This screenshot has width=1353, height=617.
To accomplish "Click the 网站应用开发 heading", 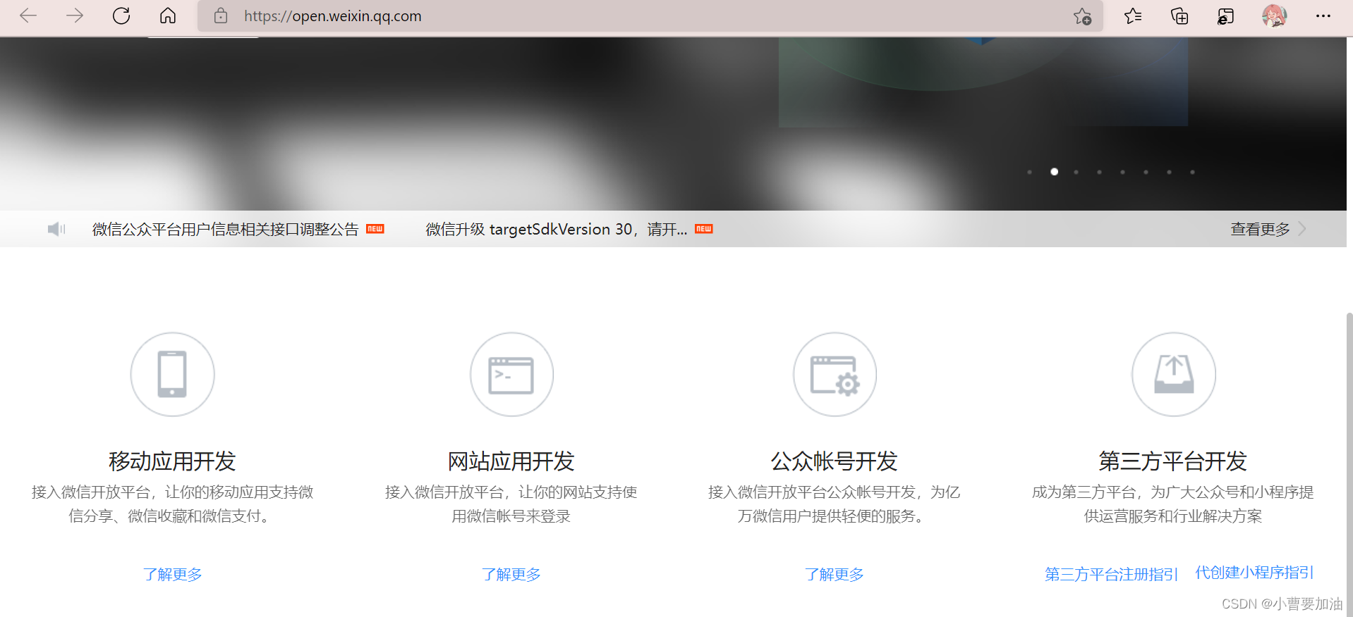I will [x=511, y=461].
